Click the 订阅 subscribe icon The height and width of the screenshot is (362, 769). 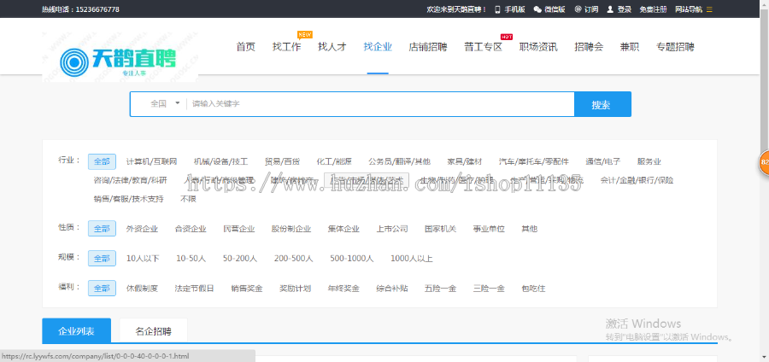578,9
